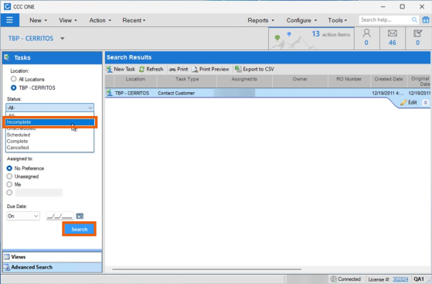The height and width of the screenshot is (284, 432).
Task: Open the Status dropdown
Action: point(50,108)
